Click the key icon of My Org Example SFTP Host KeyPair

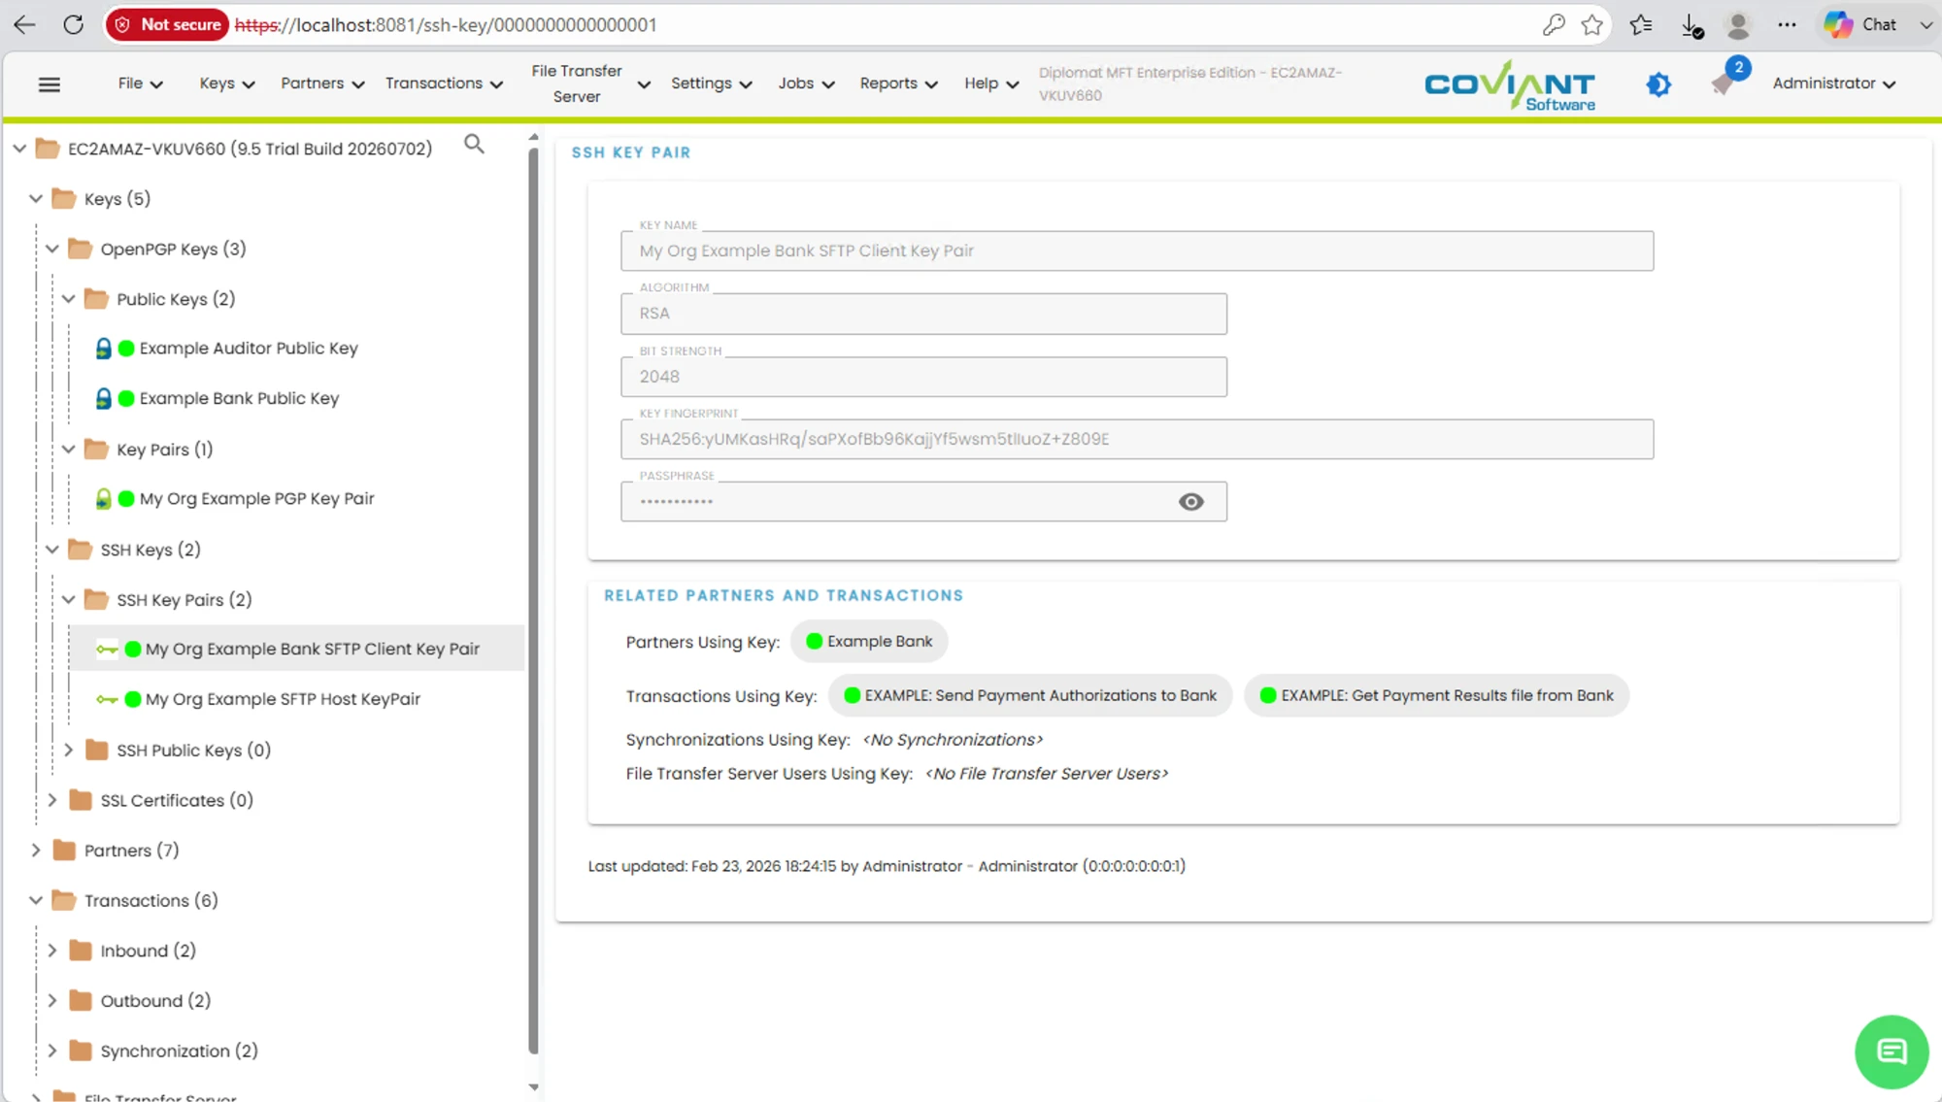click(x=107, y=699)
